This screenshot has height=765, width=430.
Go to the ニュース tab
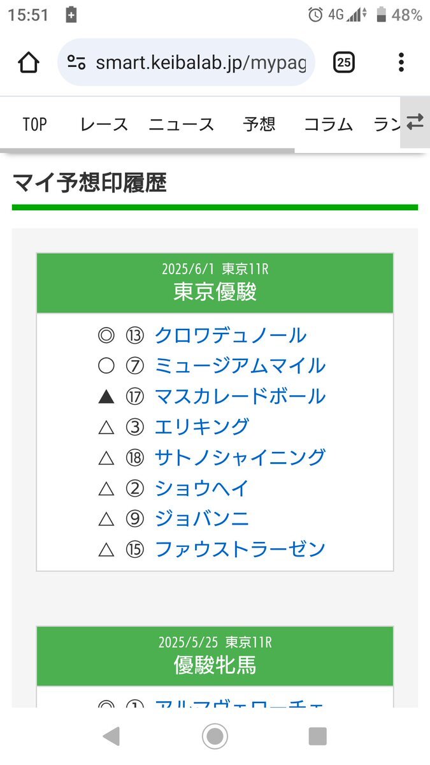tap(182, 124)
